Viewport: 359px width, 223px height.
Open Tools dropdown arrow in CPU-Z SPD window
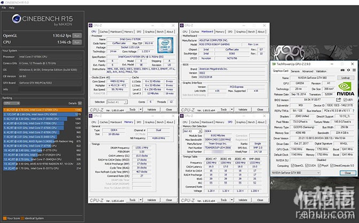coord(232,200)
